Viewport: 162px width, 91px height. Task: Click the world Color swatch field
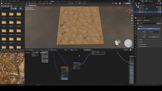[154, 35]
